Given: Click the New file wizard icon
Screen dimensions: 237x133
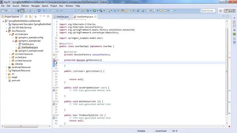Looking at the screenshot, I should click(3, 11).
